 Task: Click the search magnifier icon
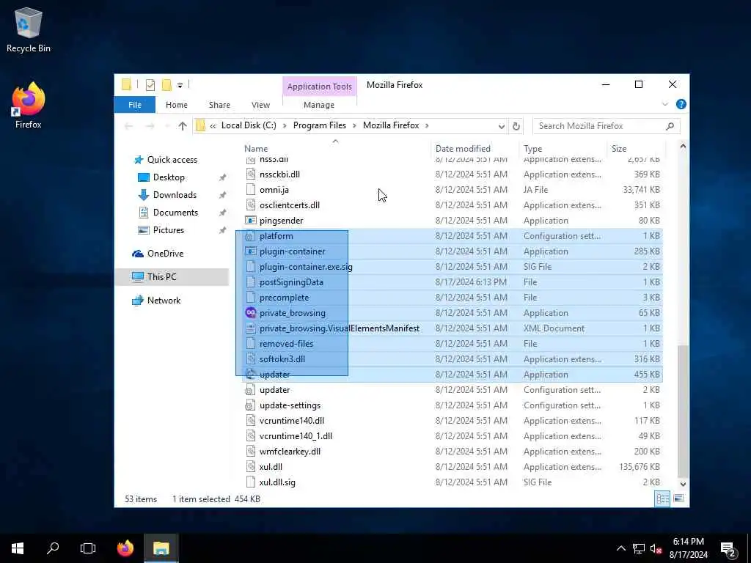point(670,126)
